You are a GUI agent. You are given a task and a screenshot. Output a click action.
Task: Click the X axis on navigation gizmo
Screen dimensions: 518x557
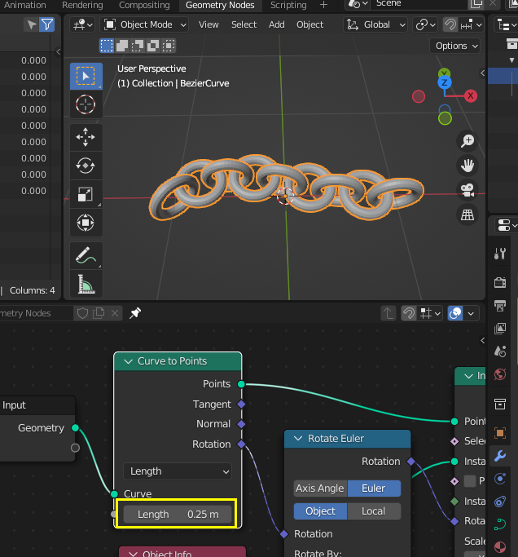point(471,95)
